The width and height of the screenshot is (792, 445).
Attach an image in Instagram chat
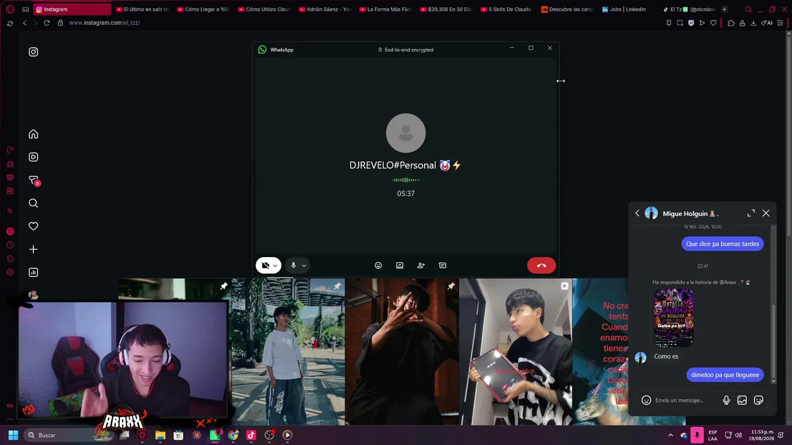click(x=742, y=400)
